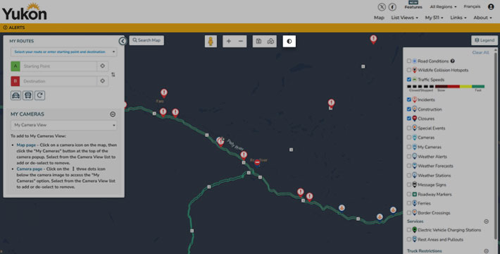This screenshot has width=500, height=254.
Task: Open the share map icon
Action: pos(270,41)
